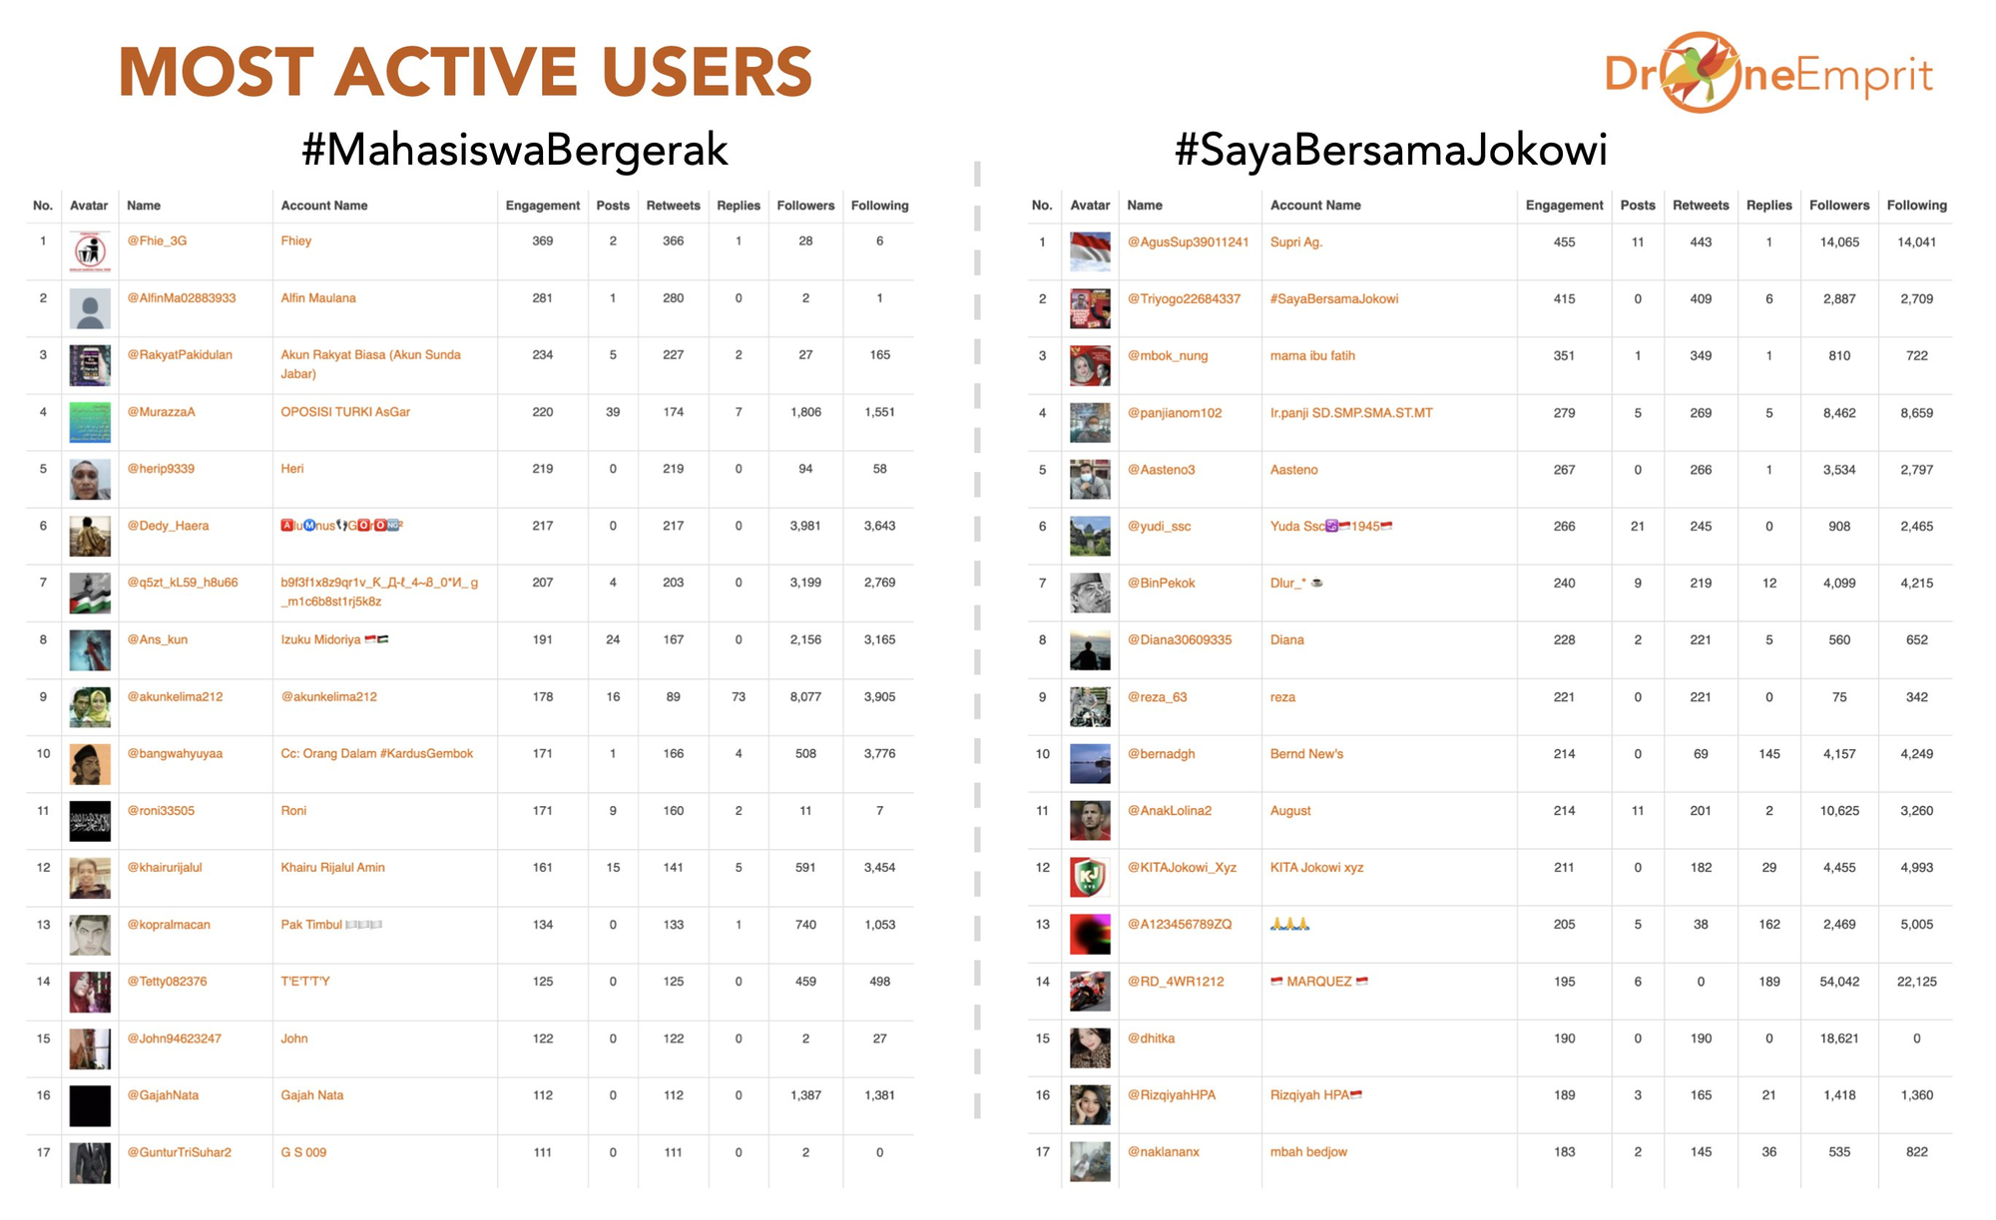Open the @bernadgh profile link
Screen dimensions: 1996x1220
tap(1161, 754)
